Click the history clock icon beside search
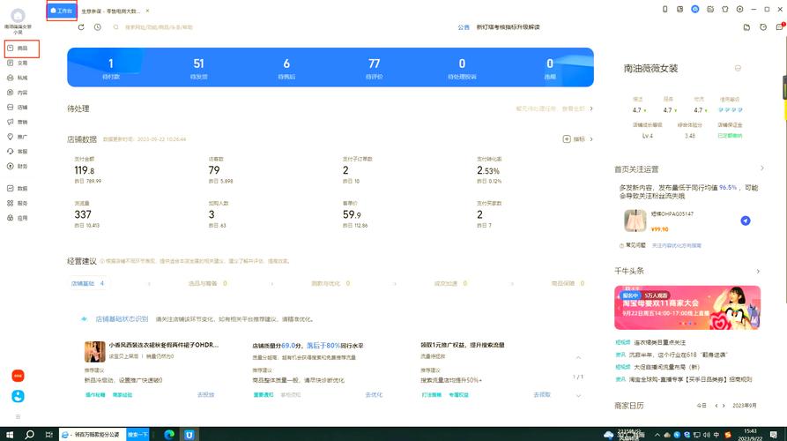This screenshot has width=787, height=441. pyautogui.click(x=97, y=27)
